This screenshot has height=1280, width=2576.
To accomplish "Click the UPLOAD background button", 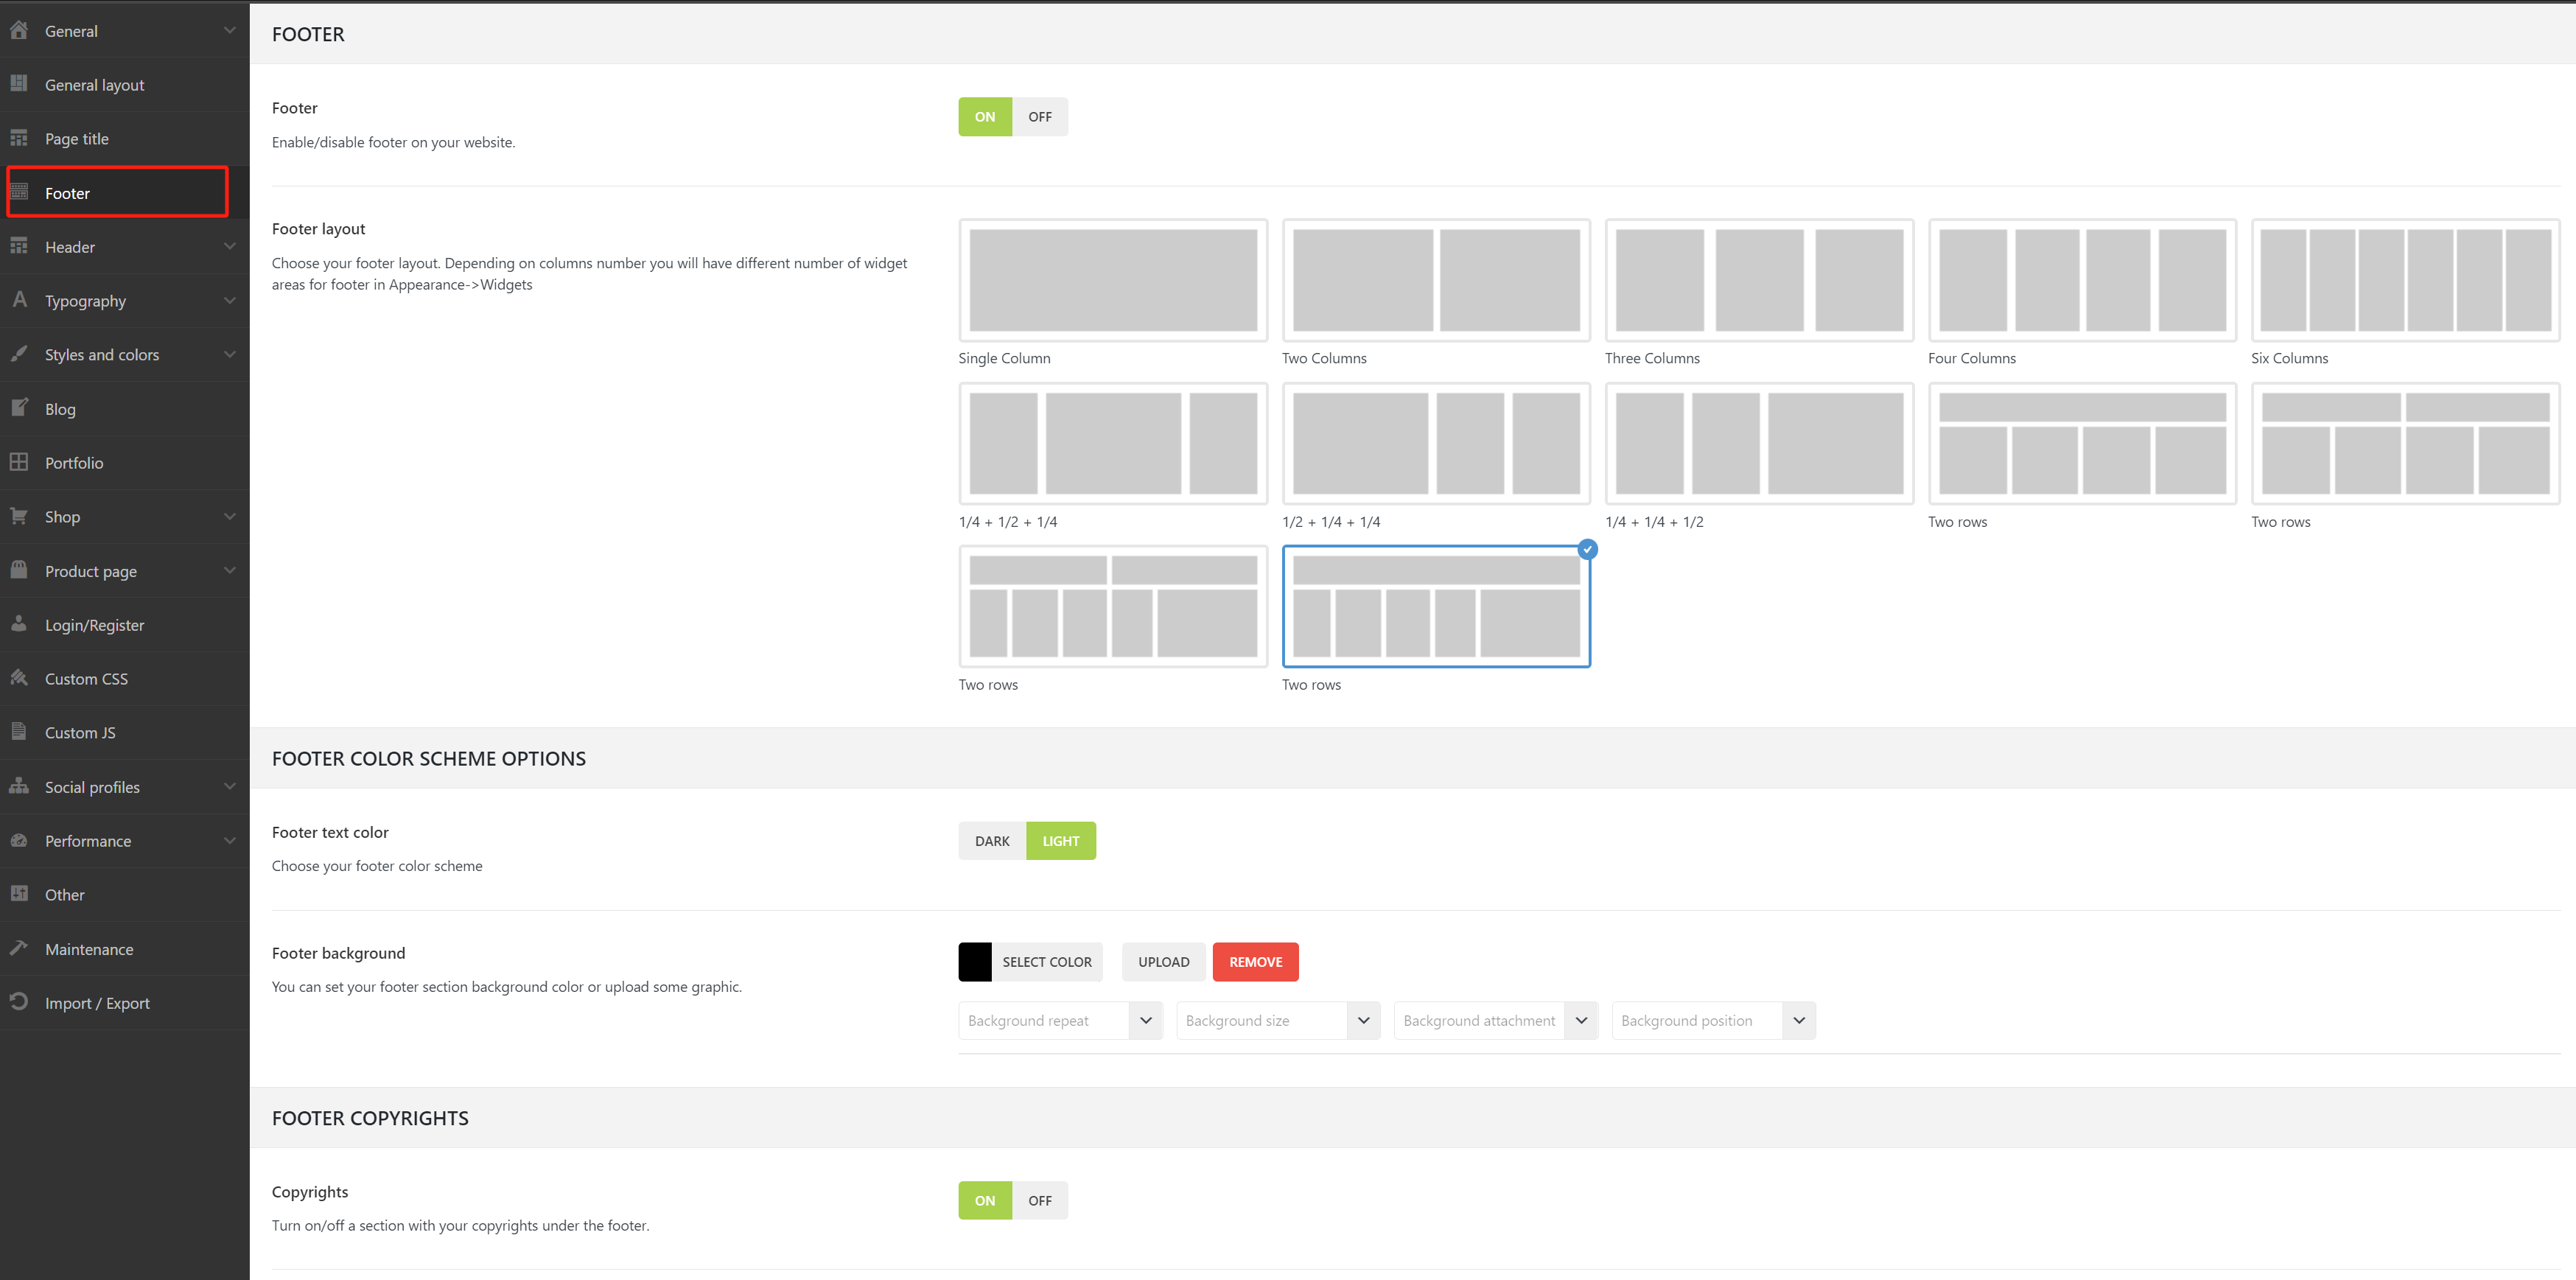I will tap(1163, 962).
